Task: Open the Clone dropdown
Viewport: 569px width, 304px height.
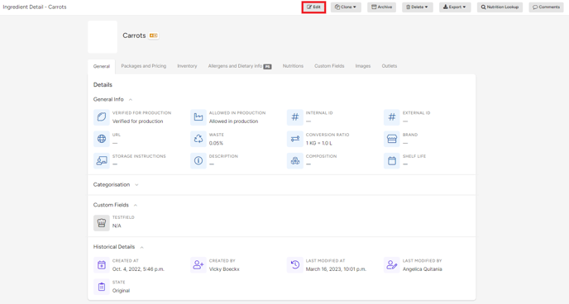Action: click(346, 7)
